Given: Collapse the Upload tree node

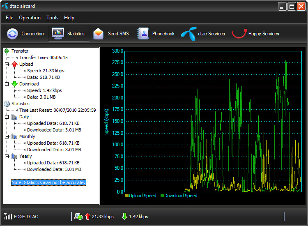Looking at the screenshot, I should click(7, 64).
